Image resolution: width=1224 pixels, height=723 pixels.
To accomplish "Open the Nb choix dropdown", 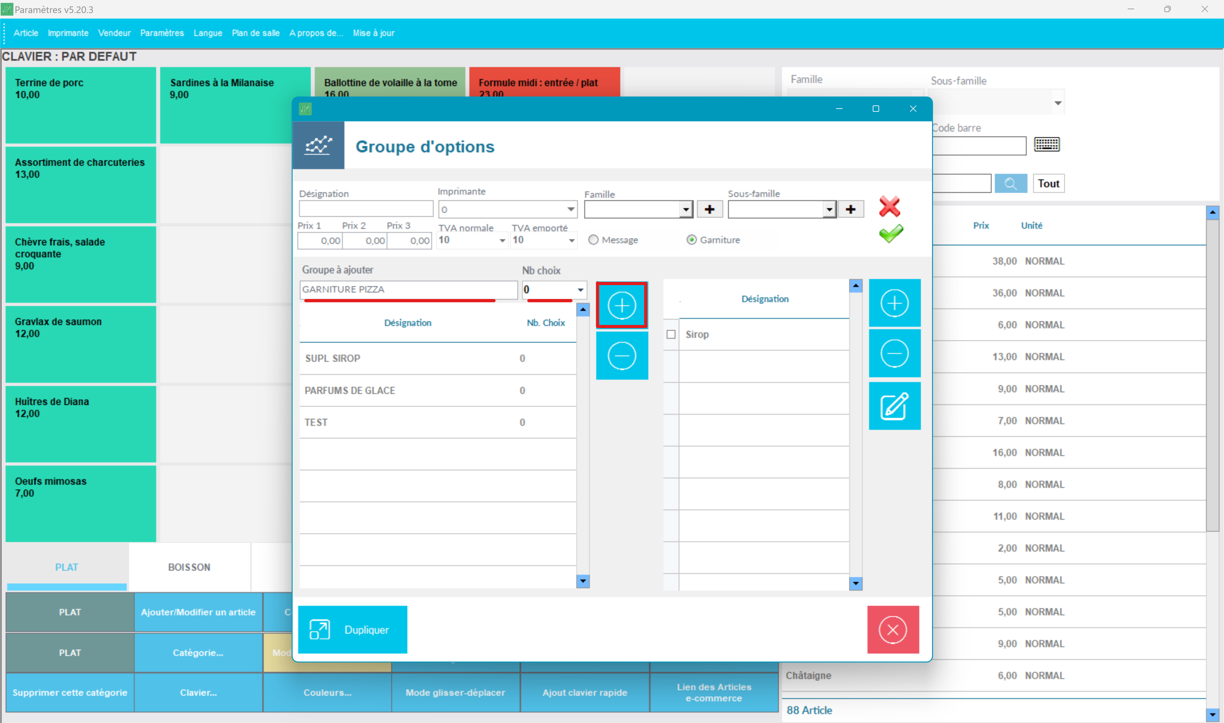I will point(580,290).
